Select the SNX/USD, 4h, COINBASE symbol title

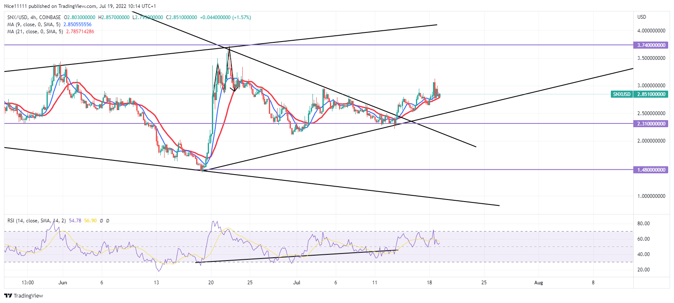34,17
